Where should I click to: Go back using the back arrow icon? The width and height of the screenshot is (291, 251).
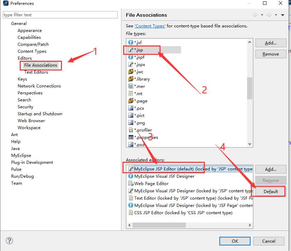click(x=256, y=15)
